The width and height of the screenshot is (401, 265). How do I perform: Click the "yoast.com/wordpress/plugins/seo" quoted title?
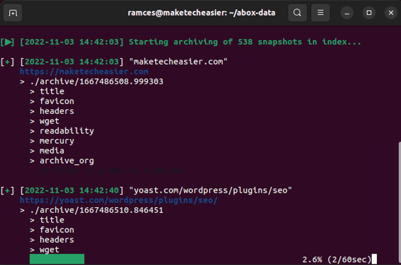(x=210, y=191)
